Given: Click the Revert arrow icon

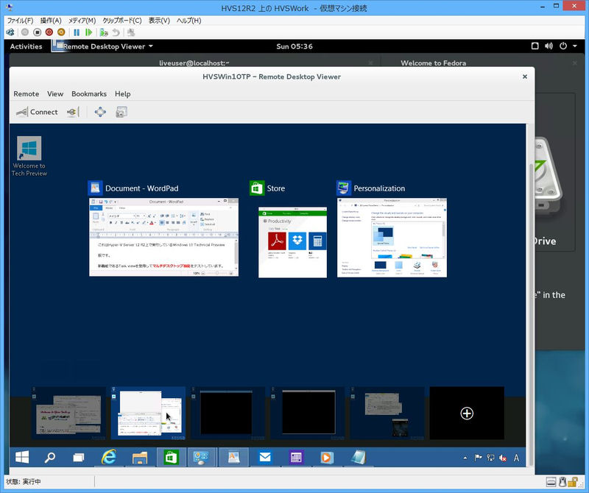Looking at the screenshot, I should [x=116, y=32].
